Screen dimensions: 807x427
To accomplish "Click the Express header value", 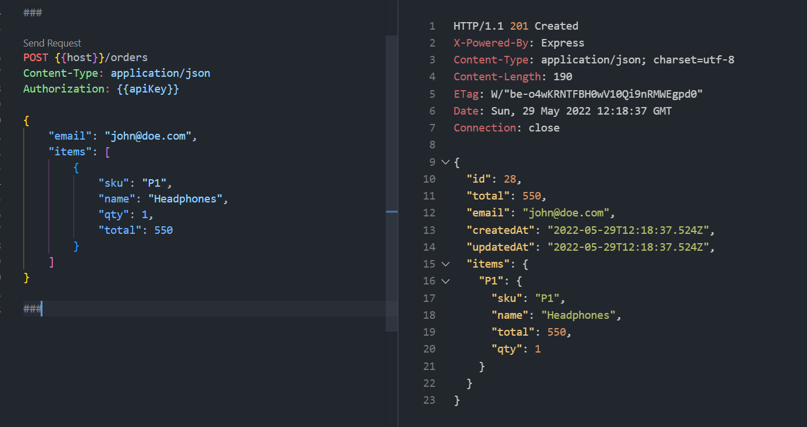I will point(563,43).
